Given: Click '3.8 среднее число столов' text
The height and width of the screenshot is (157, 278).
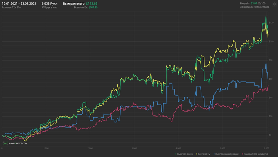Looking at the screenshot, I should [x=255, y=7].
